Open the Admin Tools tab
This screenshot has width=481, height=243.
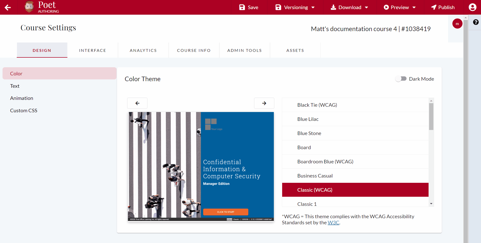tap(244, 50)
